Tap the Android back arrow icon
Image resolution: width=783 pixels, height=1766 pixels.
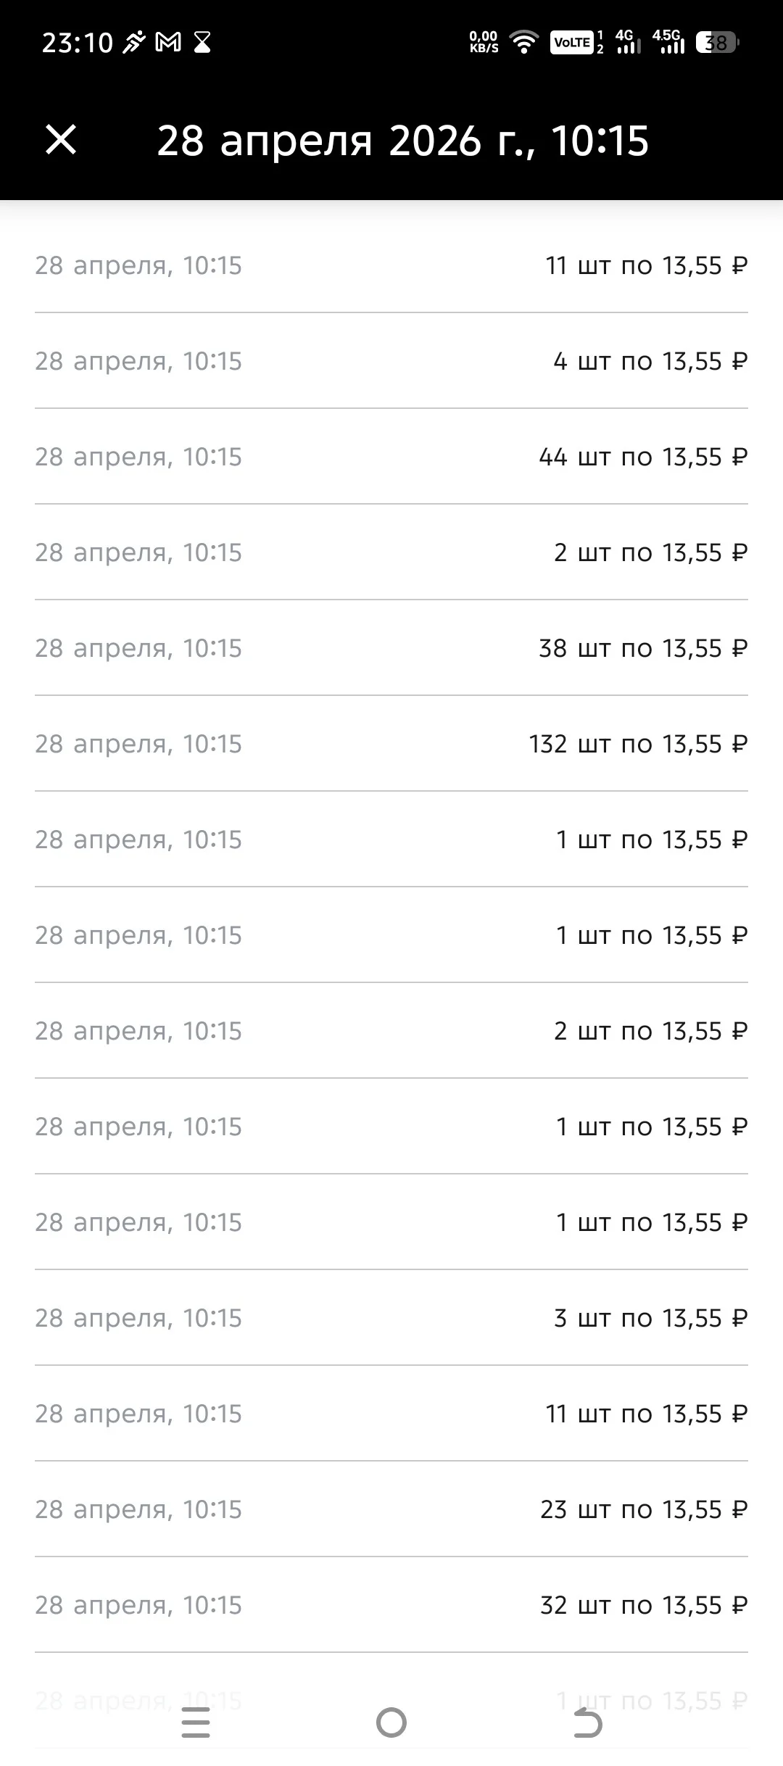(x=587, y=1723)
